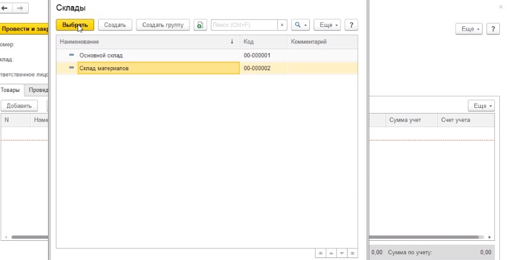The width and height of the screenshot is (507, 260).
Task: Select the Основной склад row
Action: point(101,56)
